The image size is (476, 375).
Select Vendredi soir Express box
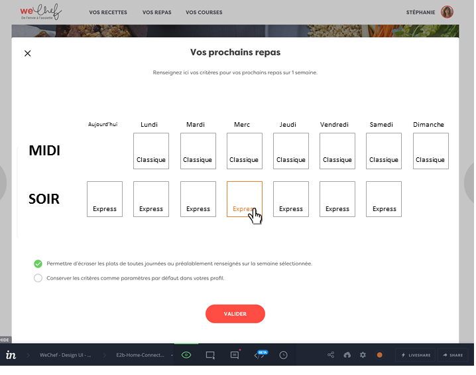[x=337, y=199]
